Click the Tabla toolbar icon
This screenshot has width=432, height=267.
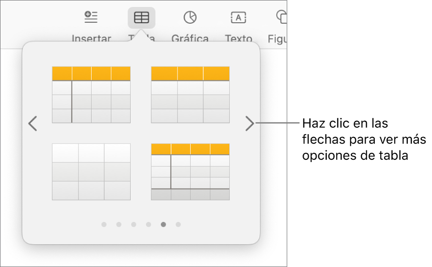tap(142, 18)
